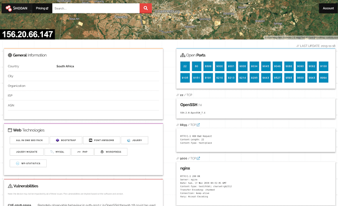Click the network icon beside Open Ports
This screenshot has height=206, width=338.
(183, 55)
